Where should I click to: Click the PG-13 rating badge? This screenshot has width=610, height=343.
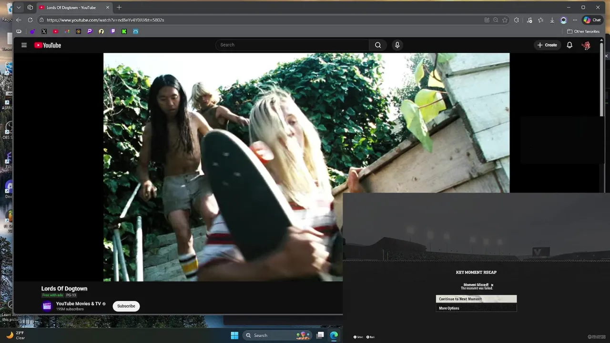click(x=71, y=295)
